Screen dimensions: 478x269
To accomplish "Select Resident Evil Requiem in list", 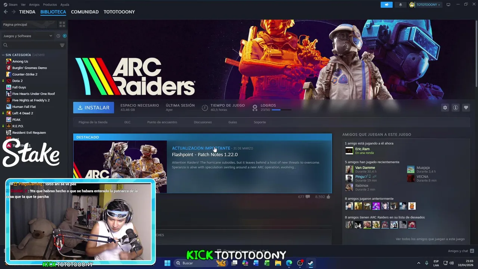I will [29, 133].
